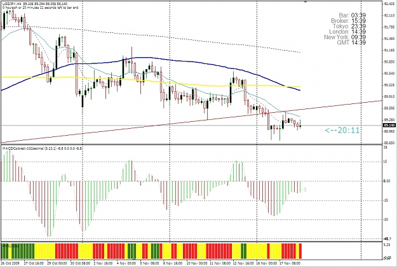The height and width of the screenshot is (267, 397).
Task: Click the 'Bar: 03:39' clock line
Action: [x=353, y=15]
